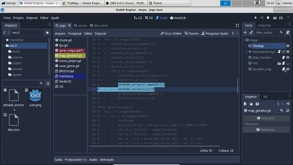293x165 pixels.
Task: Click the script editor vertical scrollbar
Action: (x=238, y=86)
